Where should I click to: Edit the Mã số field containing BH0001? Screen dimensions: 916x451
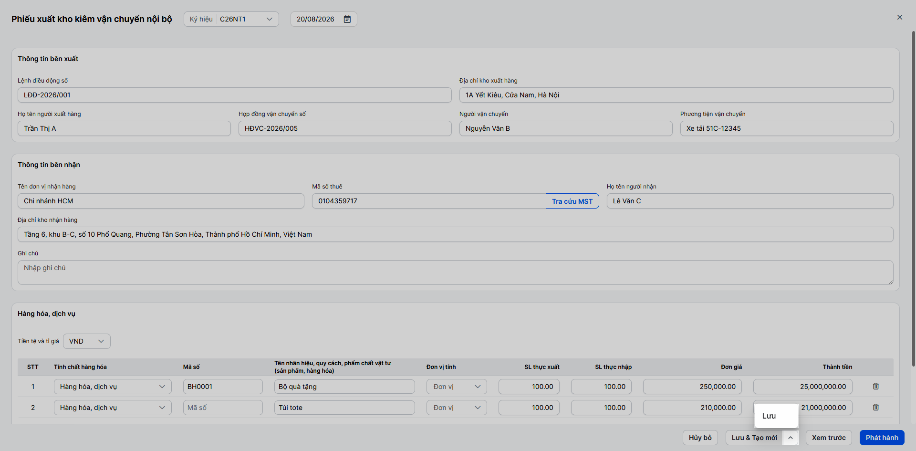click(x=223, y=387)
